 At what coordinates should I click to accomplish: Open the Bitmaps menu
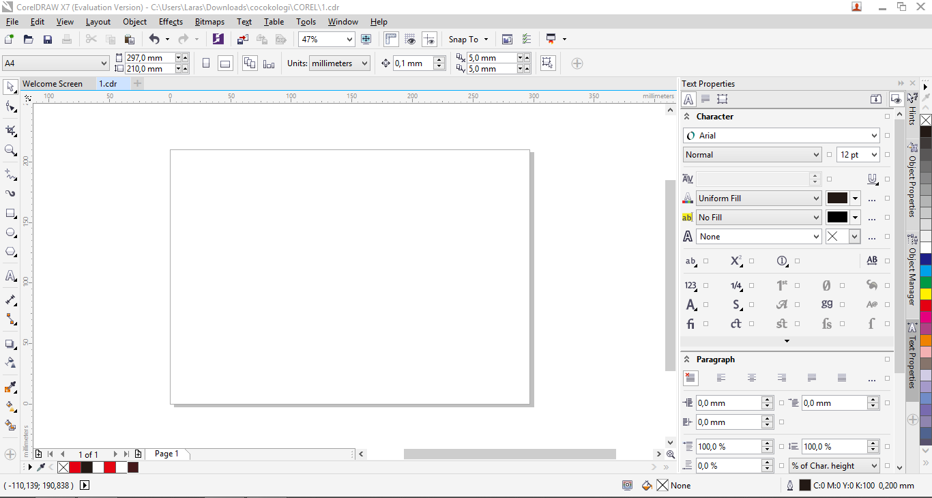[209, 21]
